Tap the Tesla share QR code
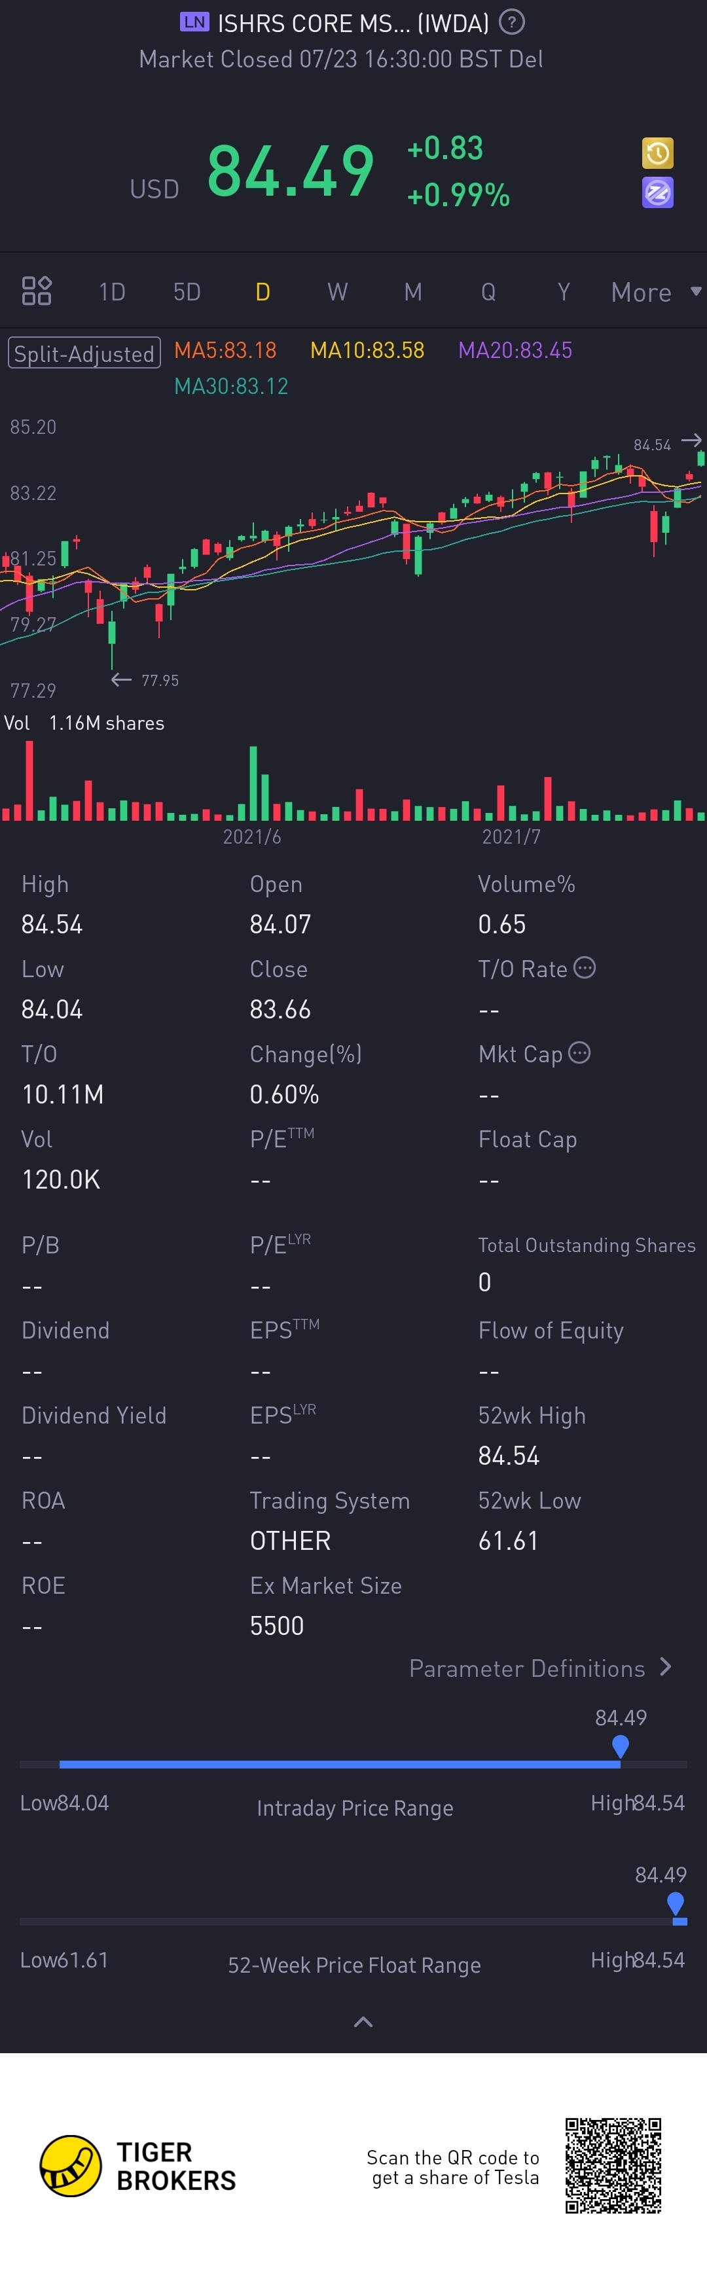Screen dimensions: 707x2279 tap(613, 2165)
